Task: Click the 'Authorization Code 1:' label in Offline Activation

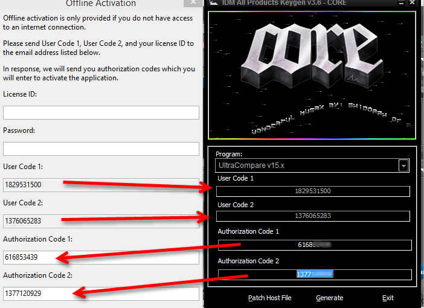Action: 38,239
